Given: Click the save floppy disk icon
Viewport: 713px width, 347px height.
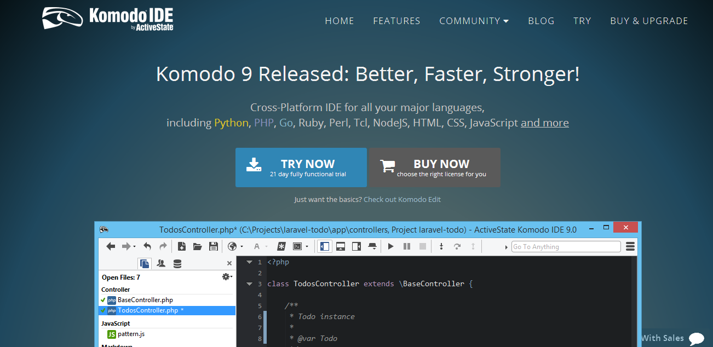Looking at the screenshot, I should coord(214,247).
